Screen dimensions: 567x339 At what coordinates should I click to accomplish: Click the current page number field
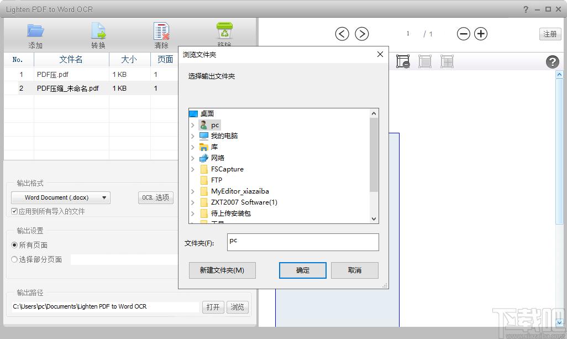(408, 34)
